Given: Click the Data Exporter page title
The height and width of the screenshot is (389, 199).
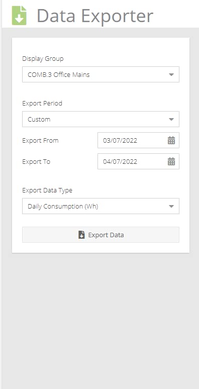Looking at the screenshot, I should click(x=95, y=16).
